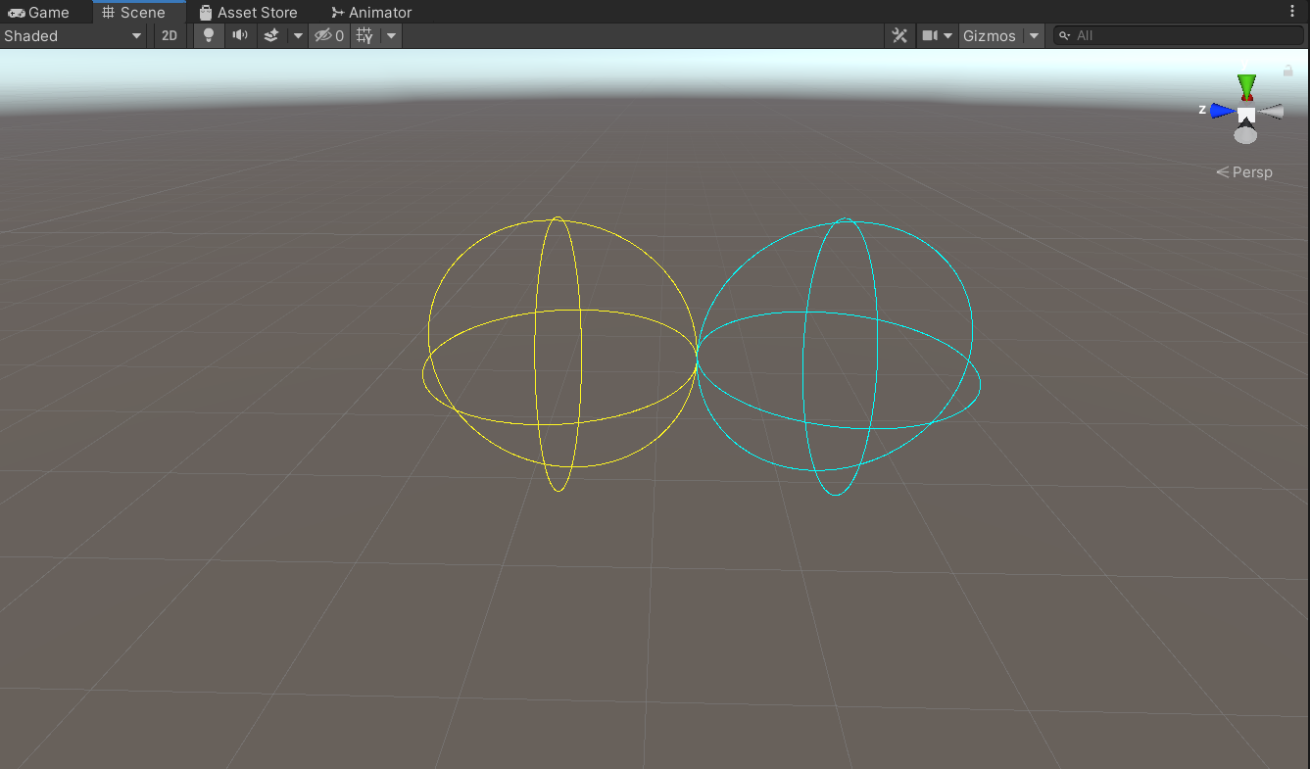Open the Shaded draw mode dropdown
The width and height of the screenshot is (1310, 769).
[73, 36]
